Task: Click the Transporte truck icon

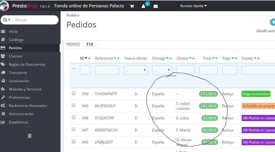Action: 3,72
